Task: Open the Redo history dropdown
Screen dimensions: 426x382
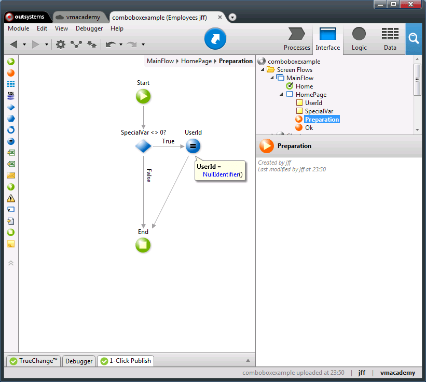Action: click(143, 45)
